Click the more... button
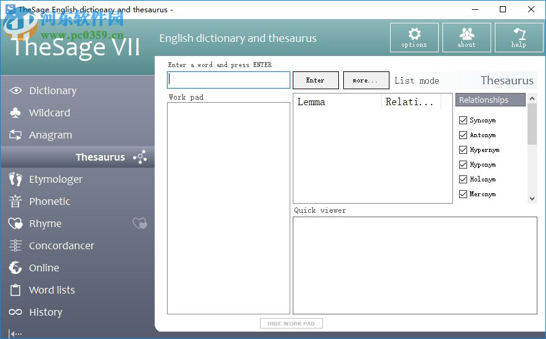This screenshot has height=339, width=546. click(366, 81)
